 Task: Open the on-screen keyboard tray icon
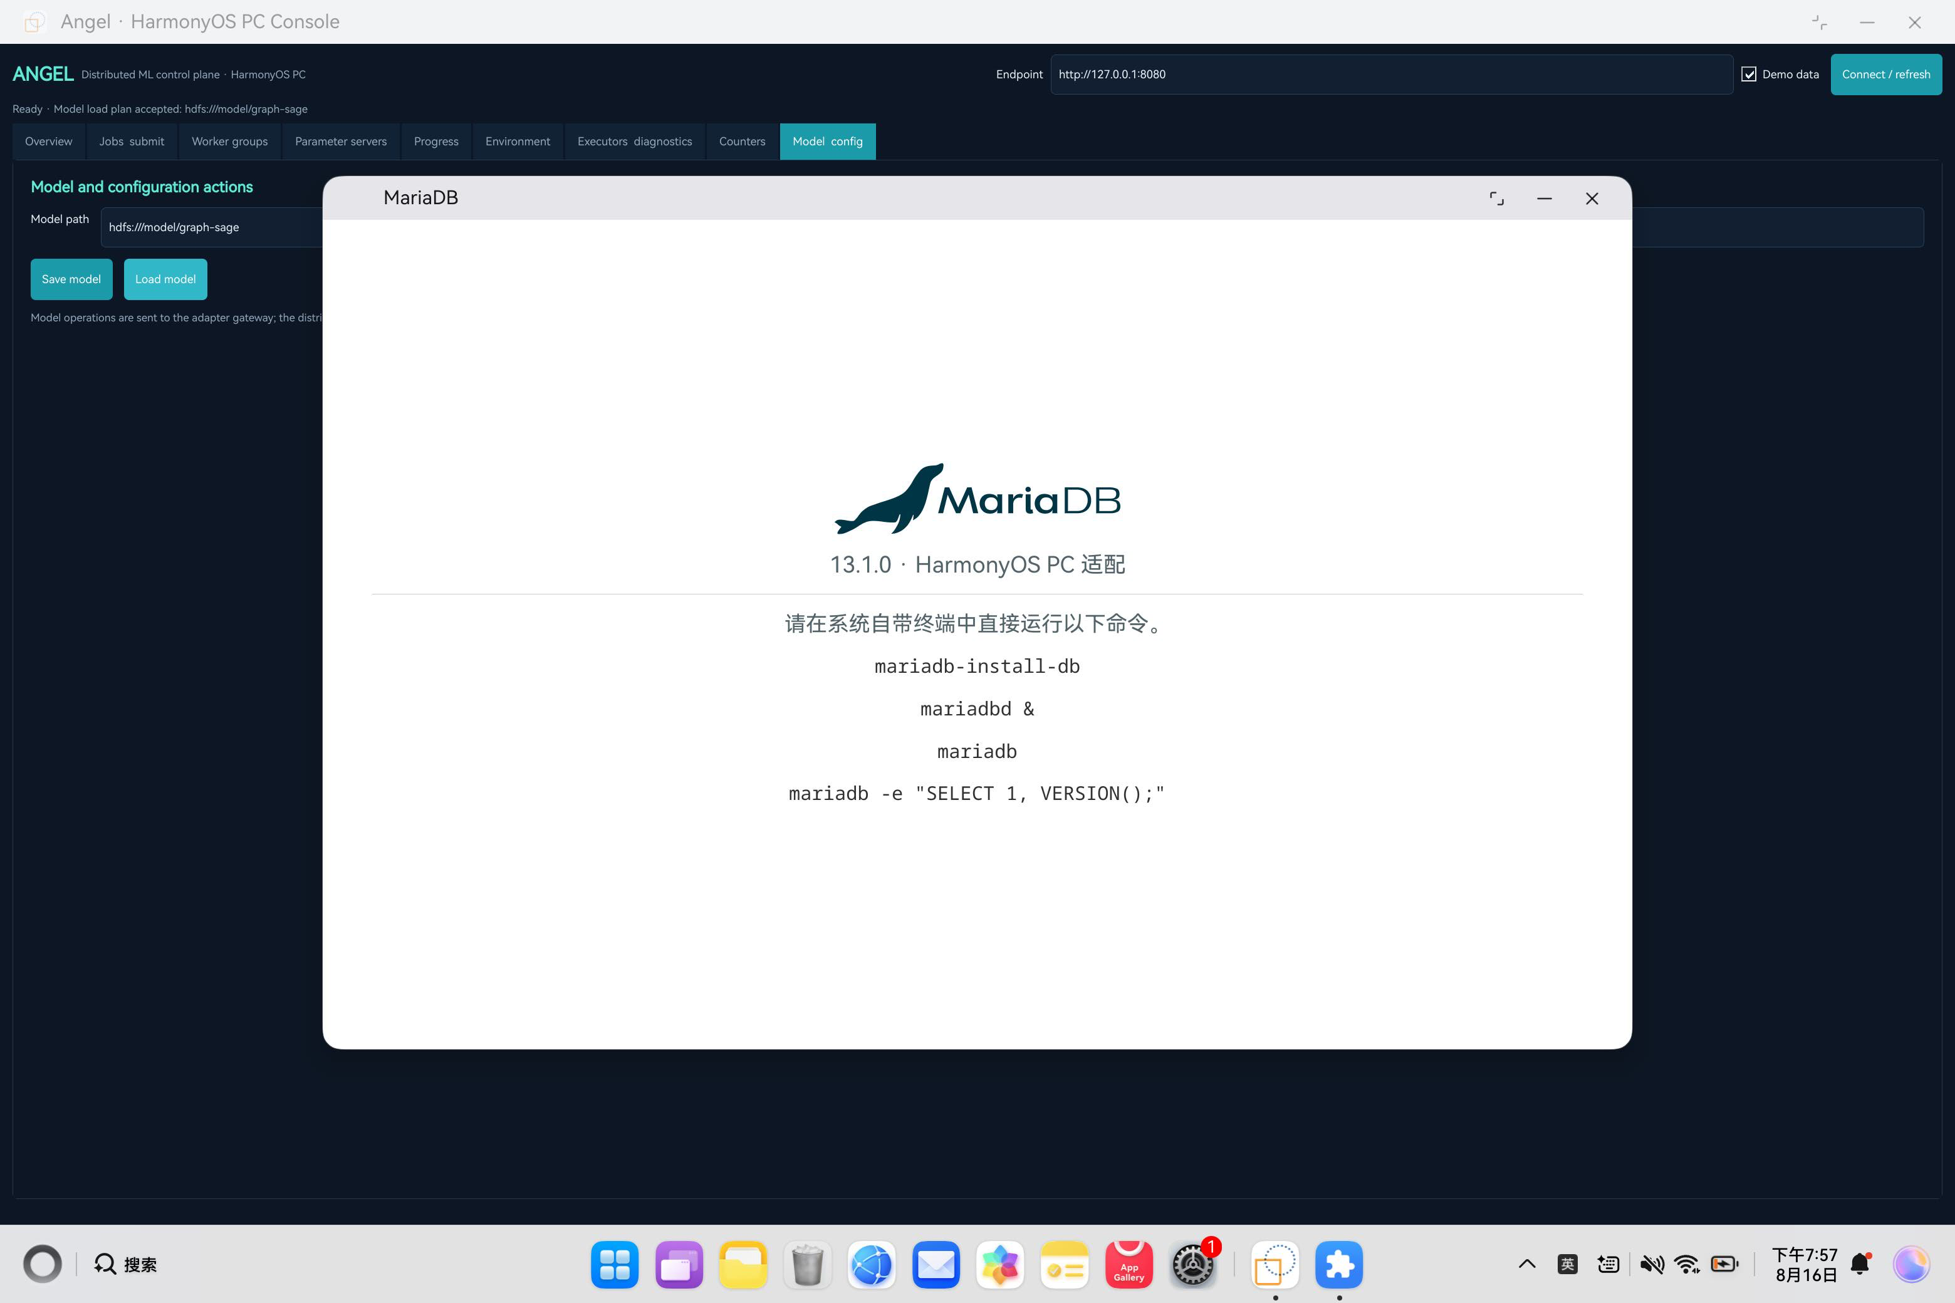pos(1608,1264)
